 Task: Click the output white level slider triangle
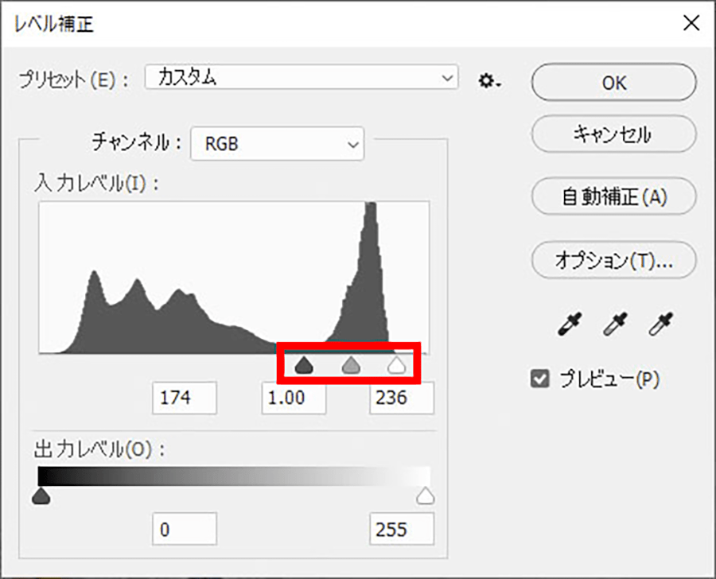(425, 496)
